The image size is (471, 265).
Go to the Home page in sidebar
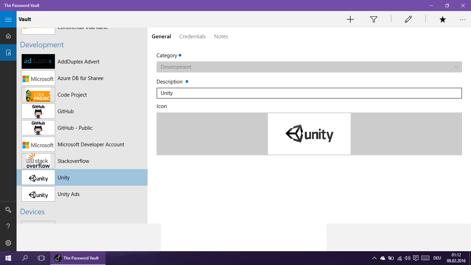(8, 36)
